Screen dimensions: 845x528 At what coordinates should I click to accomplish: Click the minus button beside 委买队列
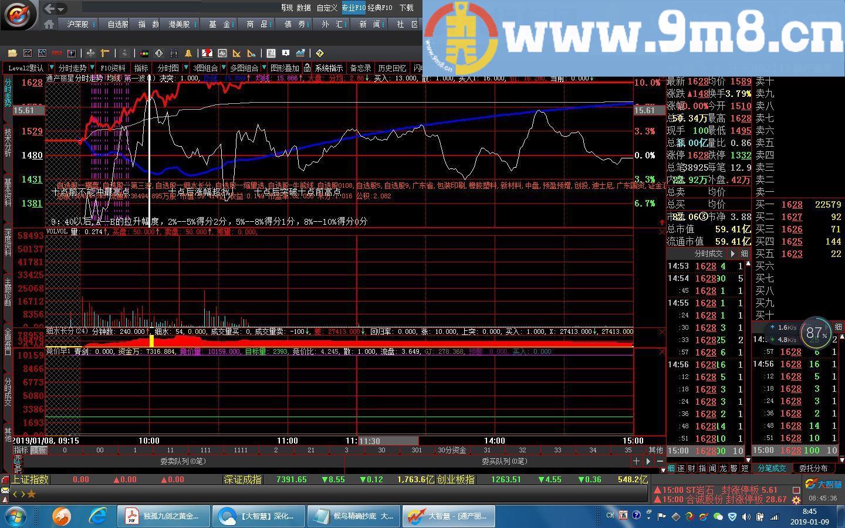(659, 461)
